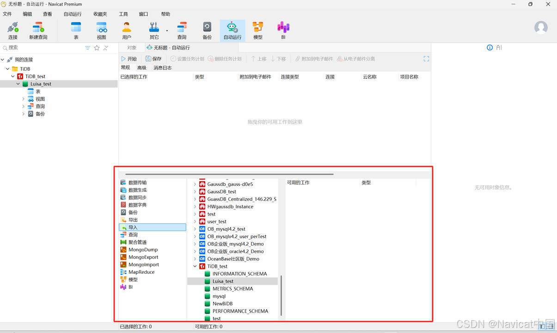Viewport: 557px width, 333px height.
Task: Click the user avatar icon
Action: coord(541,27)
